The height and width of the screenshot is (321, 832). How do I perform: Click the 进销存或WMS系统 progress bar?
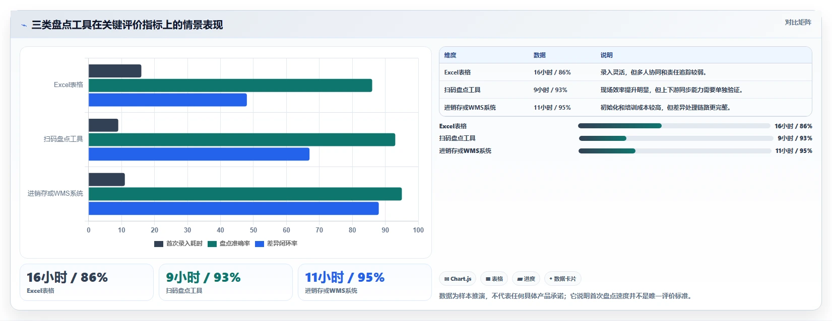coord(675,151)
